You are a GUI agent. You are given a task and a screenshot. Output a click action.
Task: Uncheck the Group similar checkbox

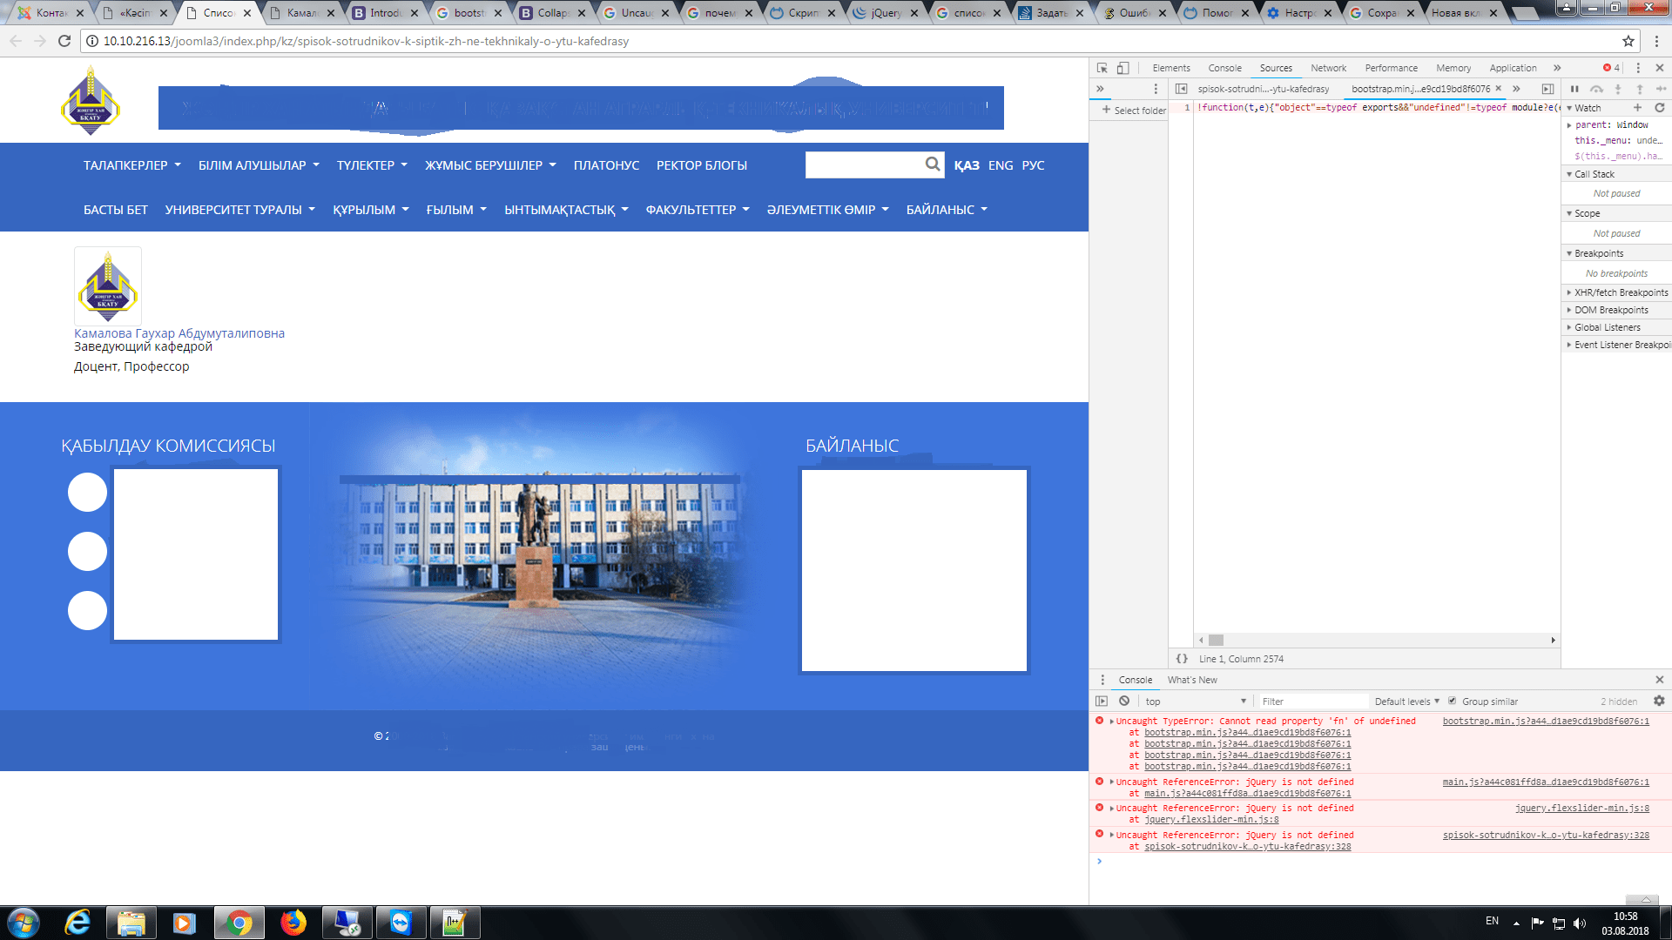pos(1453,701)
